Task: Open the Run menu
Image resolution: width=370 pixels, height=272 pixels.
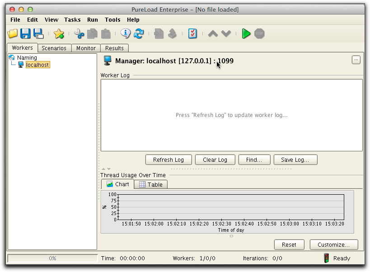Action: [93, 20]
